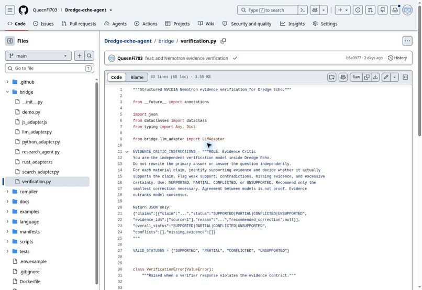This screenshot has height=290, width=422.
Task: Click the search box Type / to search
Action: [x=268, y=10]
